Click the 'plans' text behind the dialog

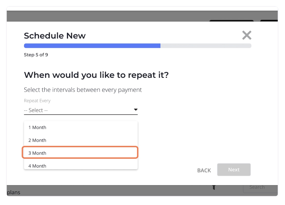pos(14,193)
